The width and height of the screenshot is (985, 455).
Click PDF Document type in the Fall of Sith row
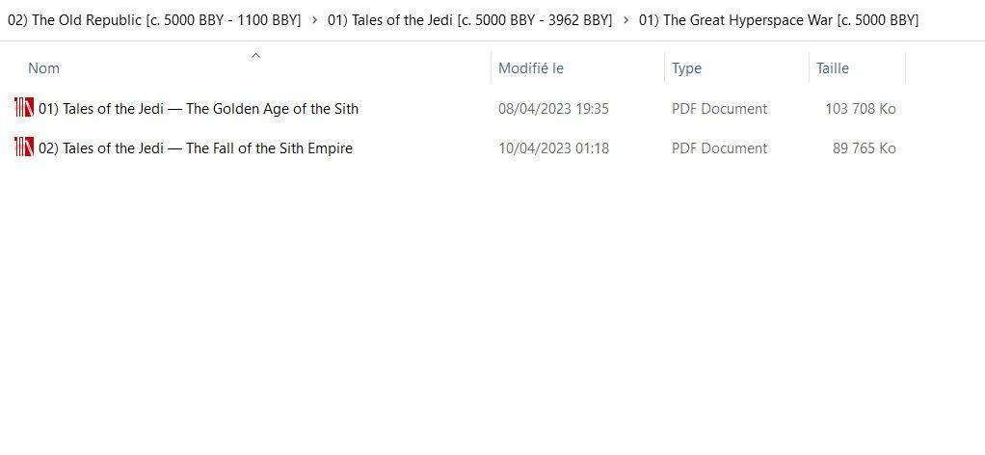pos(719,148)
